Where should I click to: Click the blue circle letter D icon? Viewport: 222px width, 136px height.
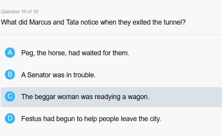tap(10, 118)
